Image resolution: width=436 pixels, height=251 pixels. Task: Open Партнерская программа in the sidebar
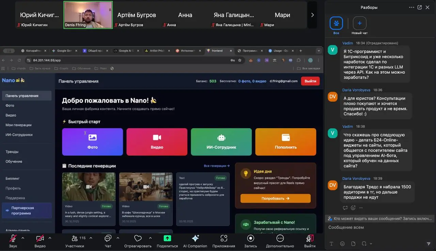click(x=27, y=210)
